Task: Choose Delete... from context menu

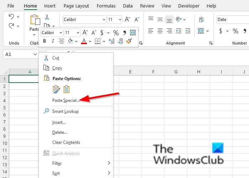Action: point(76,132)
